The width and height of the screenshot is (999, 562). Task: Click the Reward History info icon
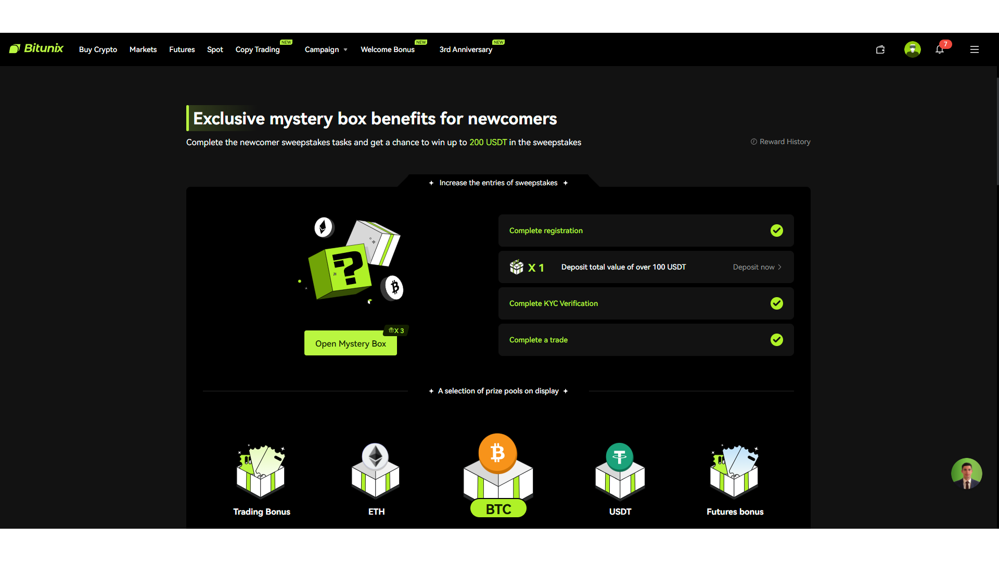click(753, 142)
